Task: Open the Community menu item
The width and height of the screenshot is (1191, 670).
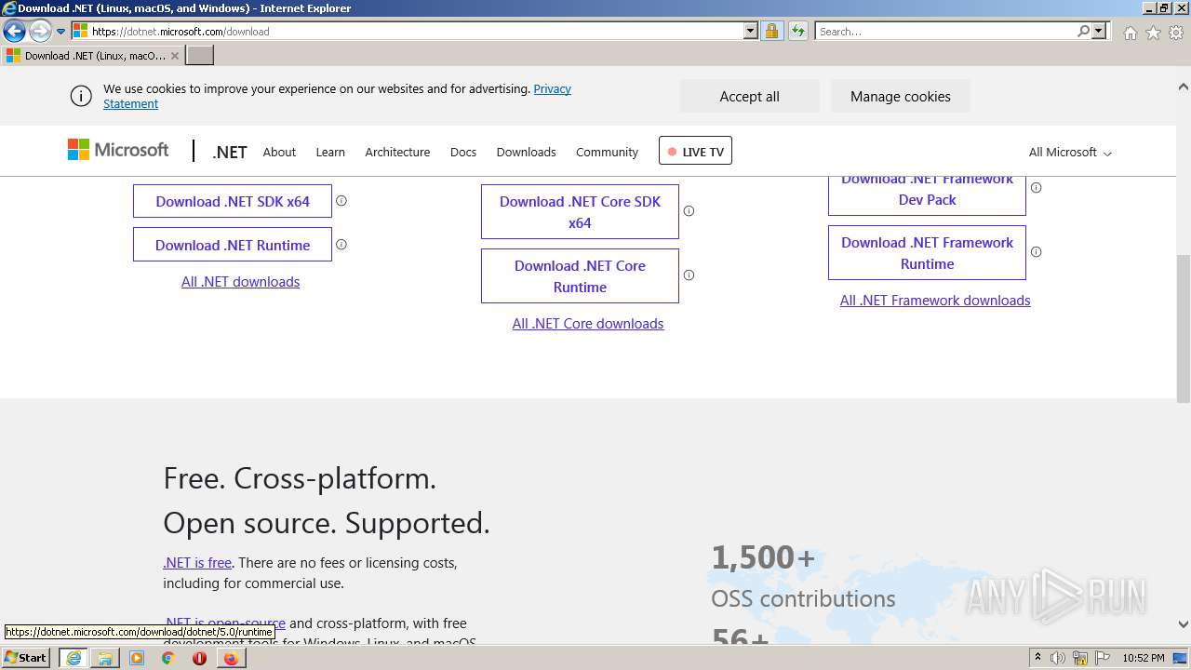Action: [607, 152]
